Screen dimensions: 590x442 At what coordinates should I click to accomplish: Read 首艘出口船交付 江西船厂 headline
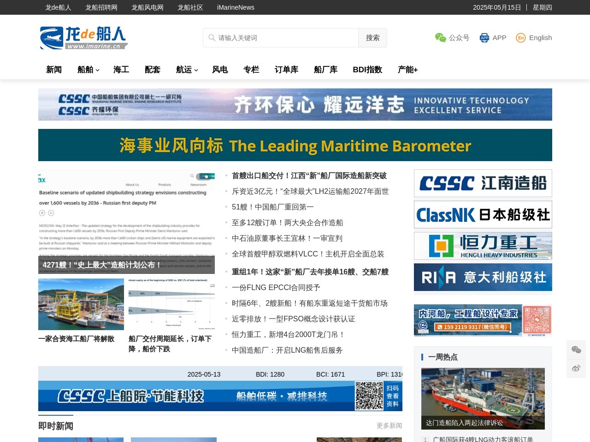pyautogui.click(x=309, y=176)
